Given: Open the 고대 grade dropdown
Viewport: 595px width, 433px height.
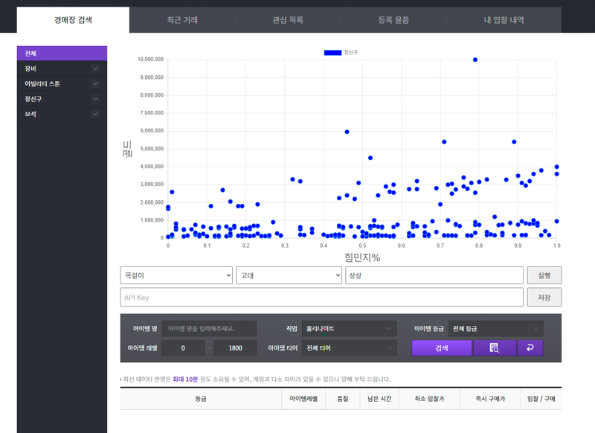Looking at the screenshot, I should click(x=289, y=275).
